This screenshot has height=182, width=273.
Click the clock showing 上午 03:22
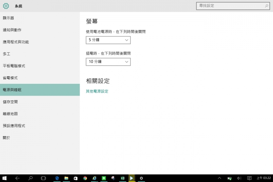pos(264,178)
